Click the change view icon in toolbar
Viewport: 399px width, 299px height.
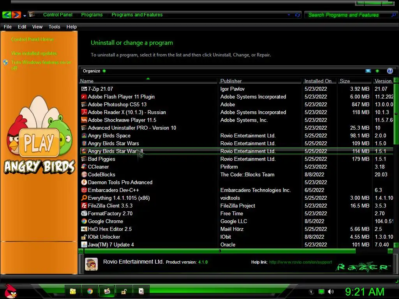(x=368, y=71)
